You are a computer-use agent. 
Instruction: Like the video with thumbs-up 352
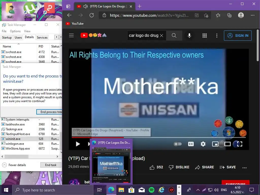[x=156, y=167]
